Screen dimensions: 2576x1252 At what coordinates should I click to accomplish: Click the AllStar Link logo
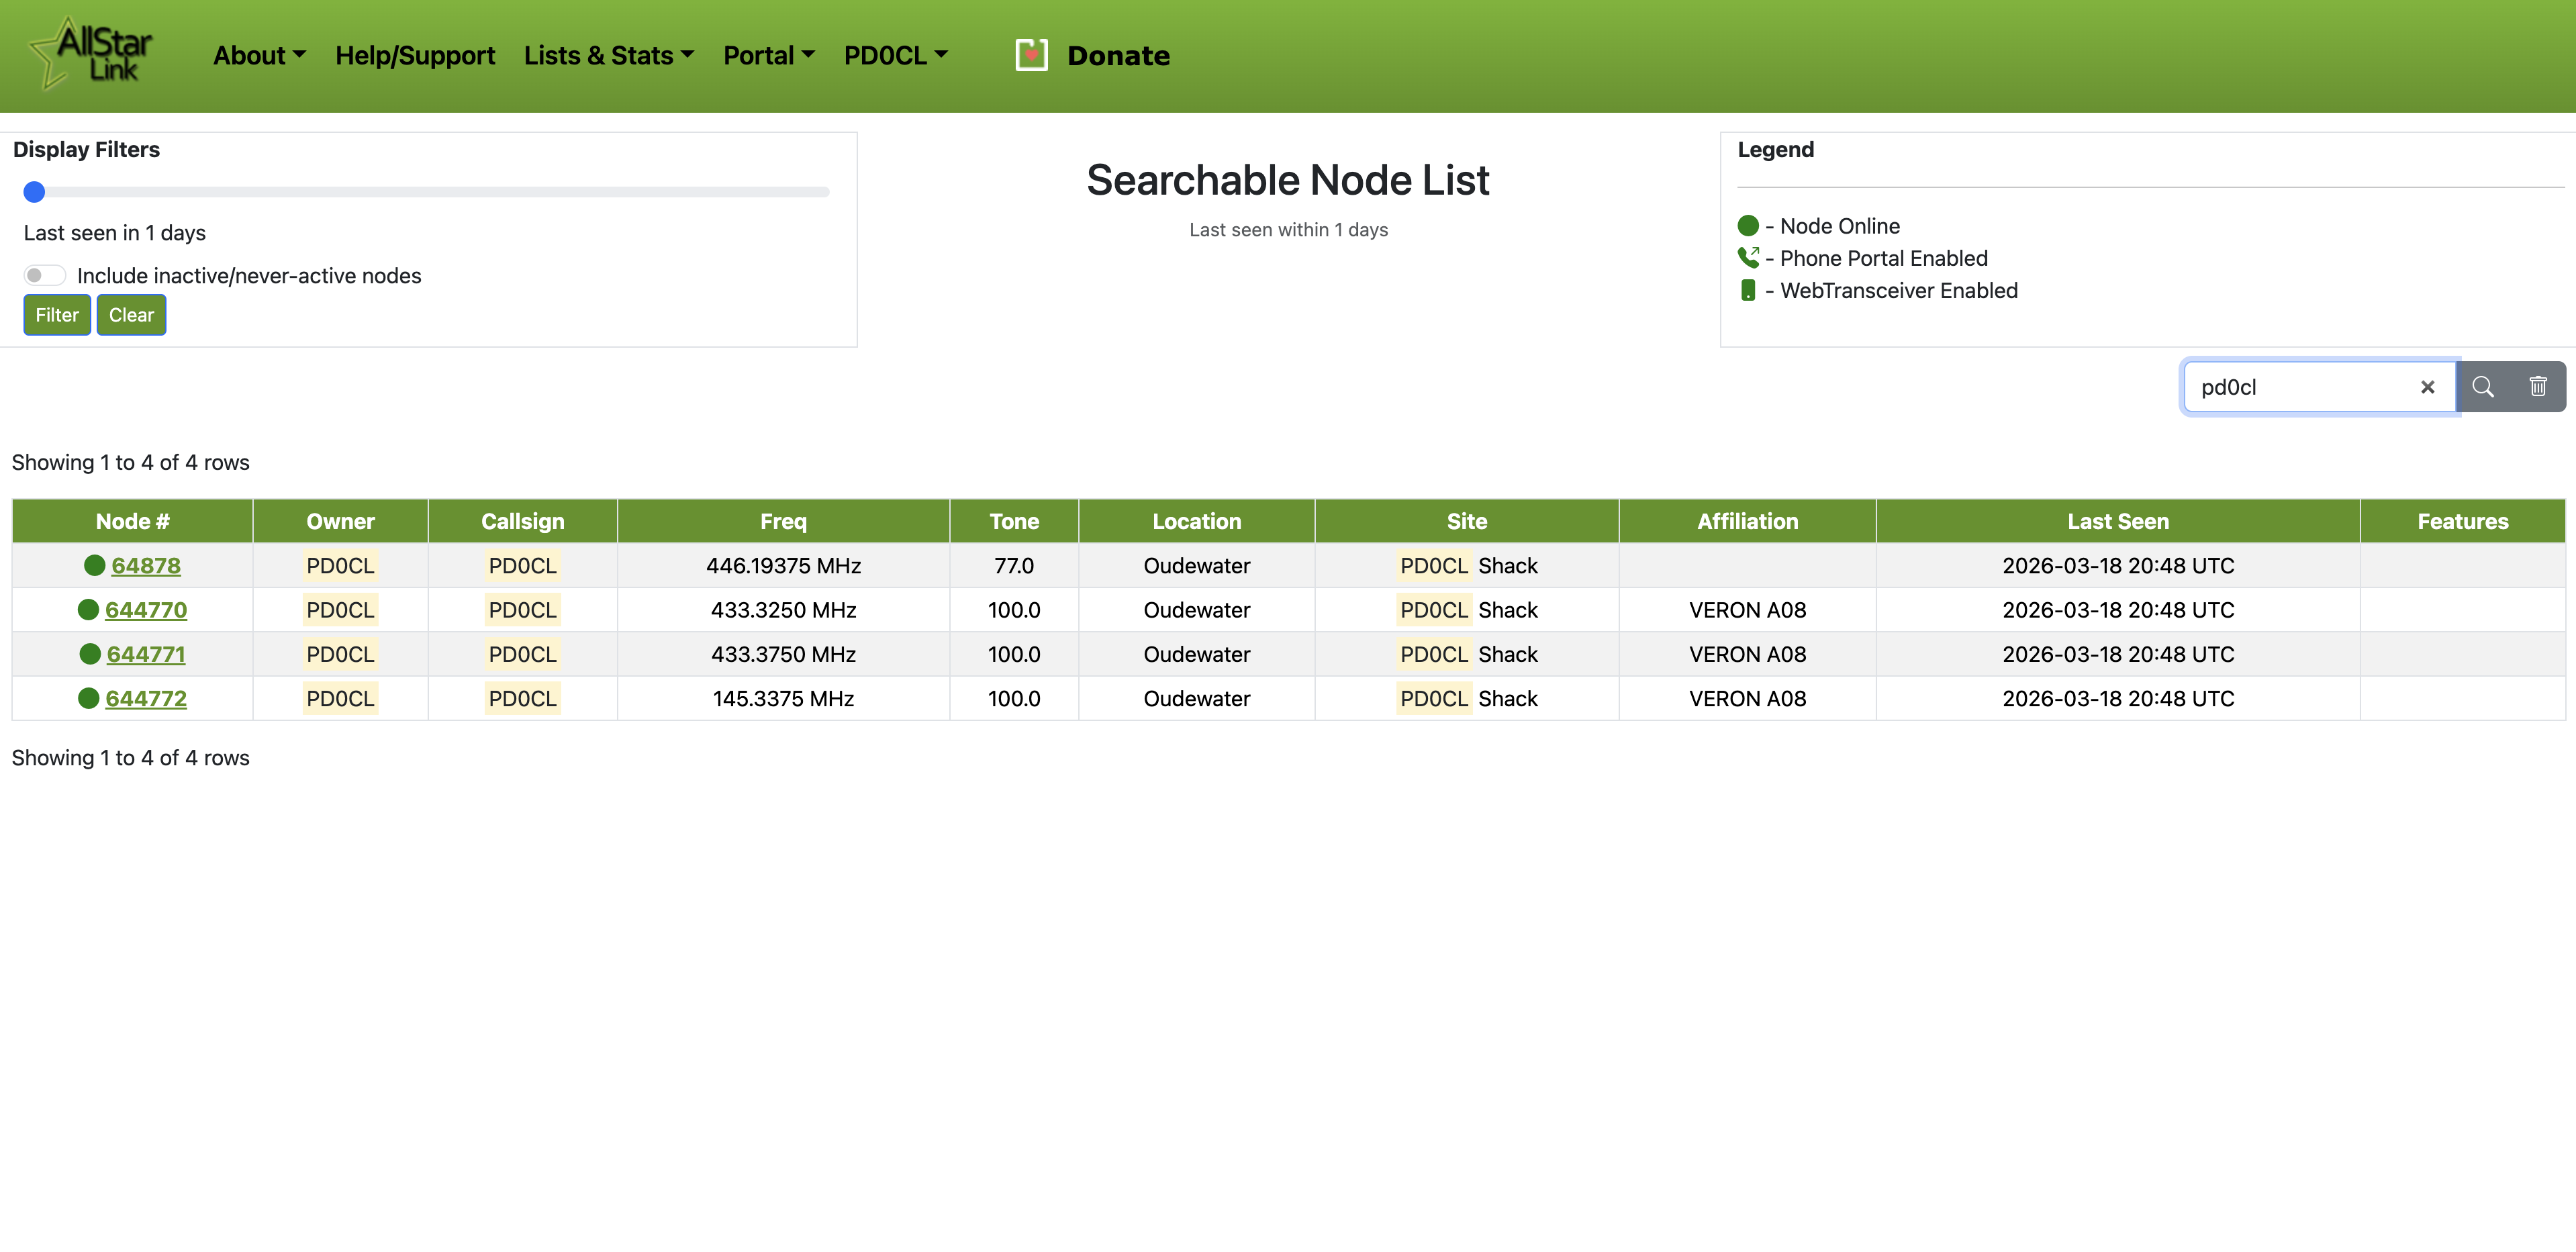[x=92, y=55]
